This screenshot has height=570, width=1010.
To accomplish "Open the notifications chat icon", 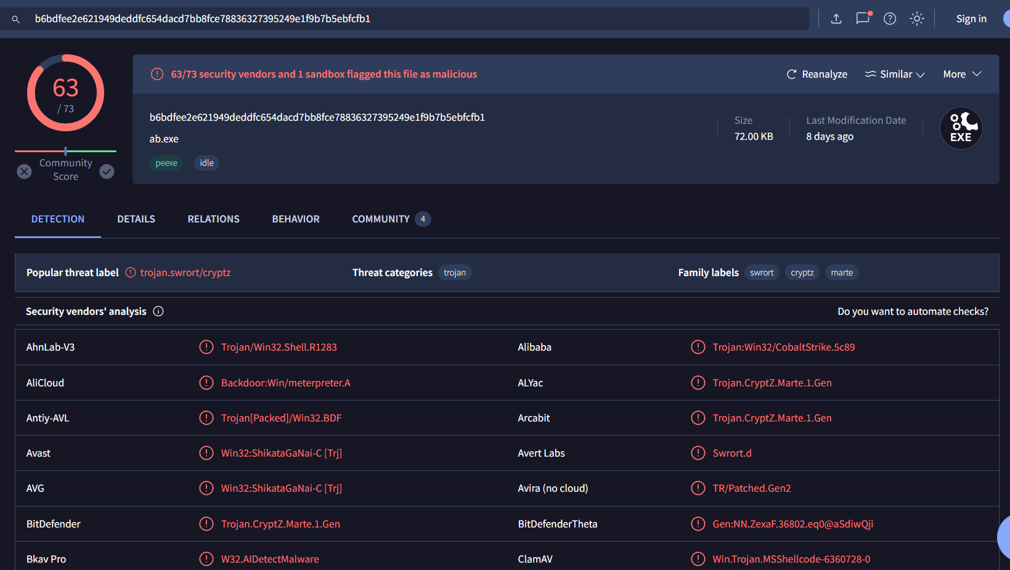I will tap(863, 18).
